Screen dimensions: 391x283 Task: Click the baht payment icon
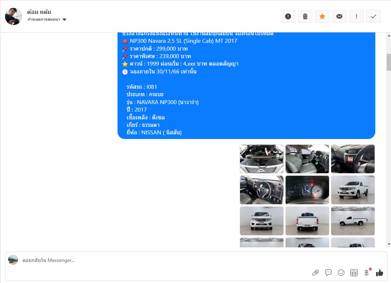coord(366,273)
